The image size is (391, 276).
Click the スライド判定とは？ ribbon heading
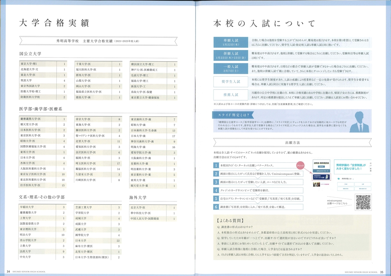click(233, 115)
